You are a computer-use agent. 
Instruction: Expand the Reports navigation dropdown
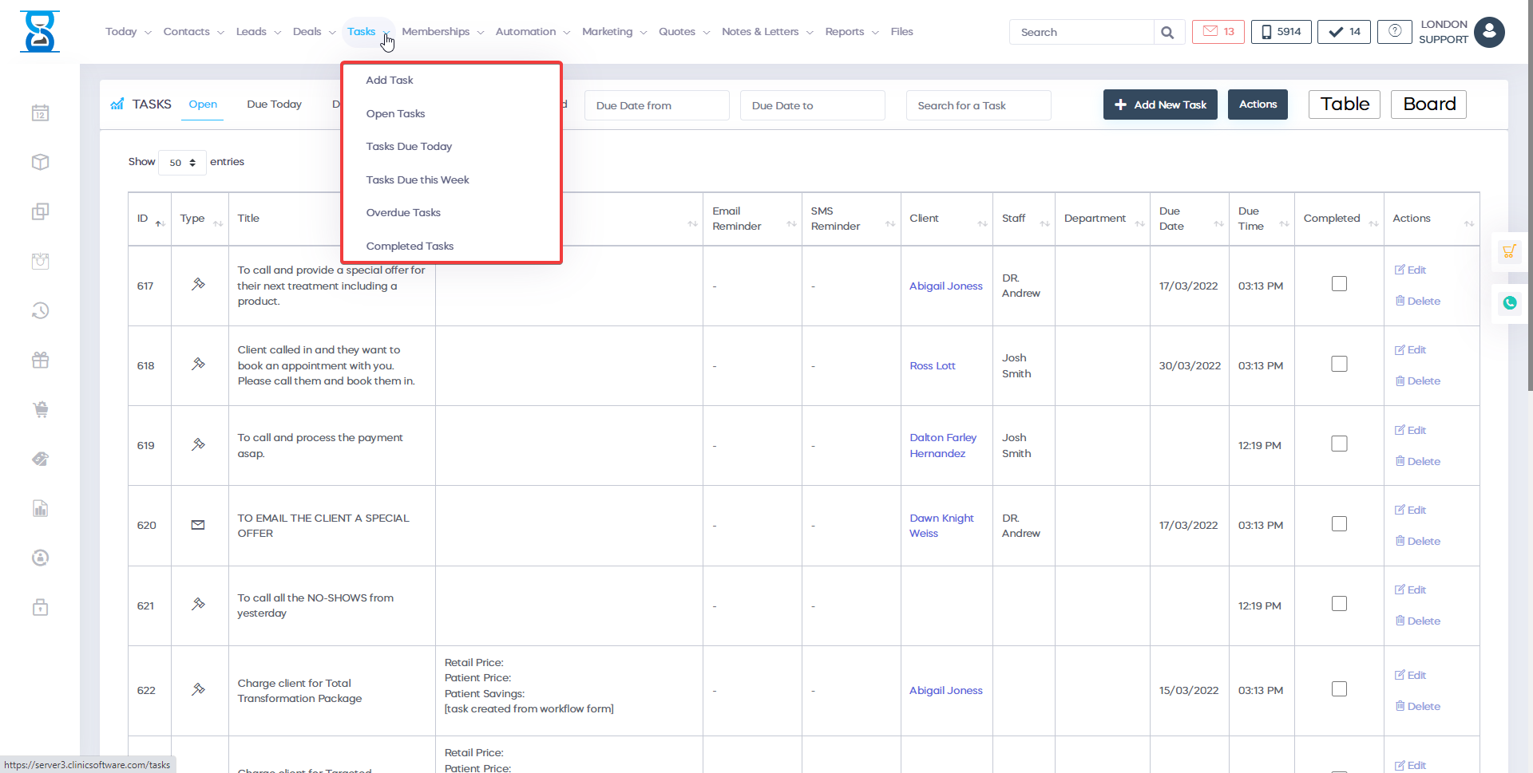pyautogui.click(x=851, y=32)
